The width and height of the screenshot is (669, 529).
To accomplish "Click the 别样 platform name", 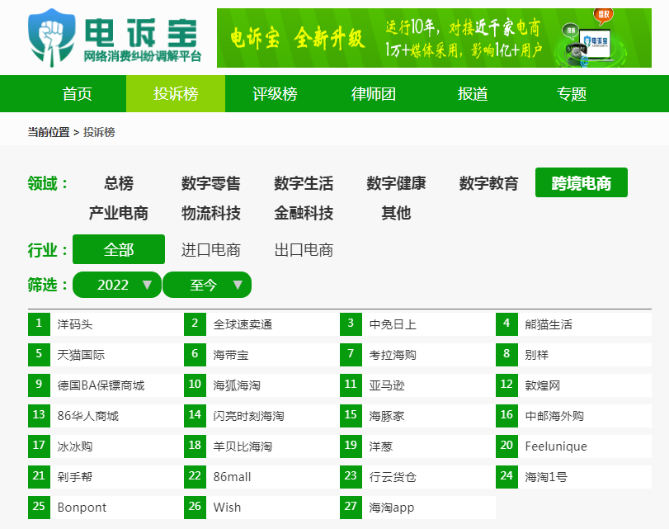I will (x=537, y=355).
